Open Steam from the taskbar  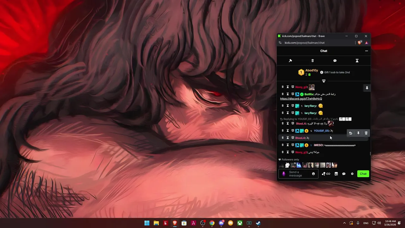[x=258, y=223]
